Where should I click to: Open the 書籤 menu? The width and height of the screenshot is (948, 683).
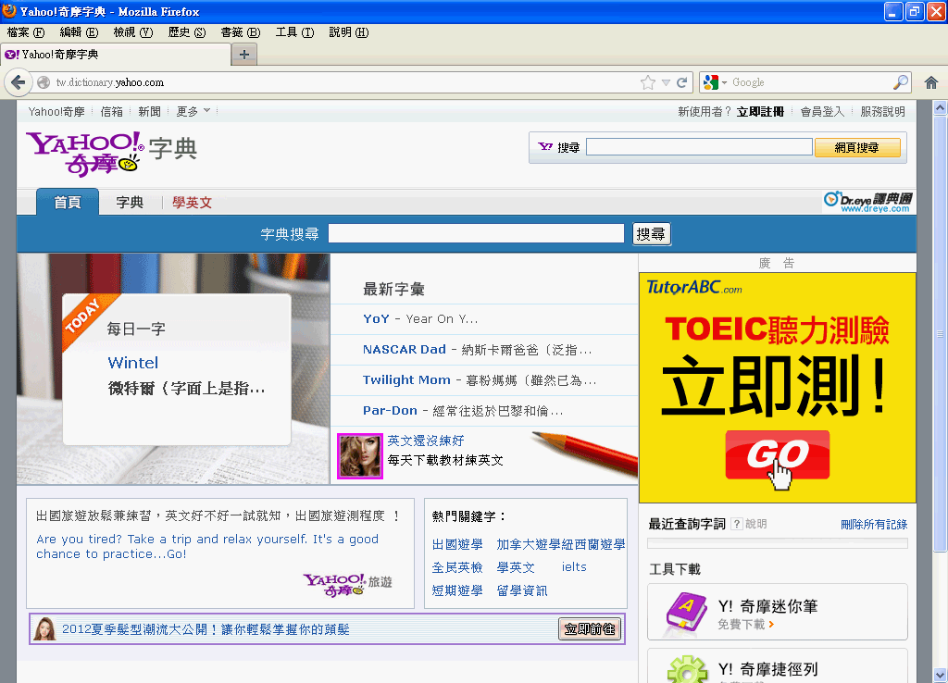(x=240, y=32)
